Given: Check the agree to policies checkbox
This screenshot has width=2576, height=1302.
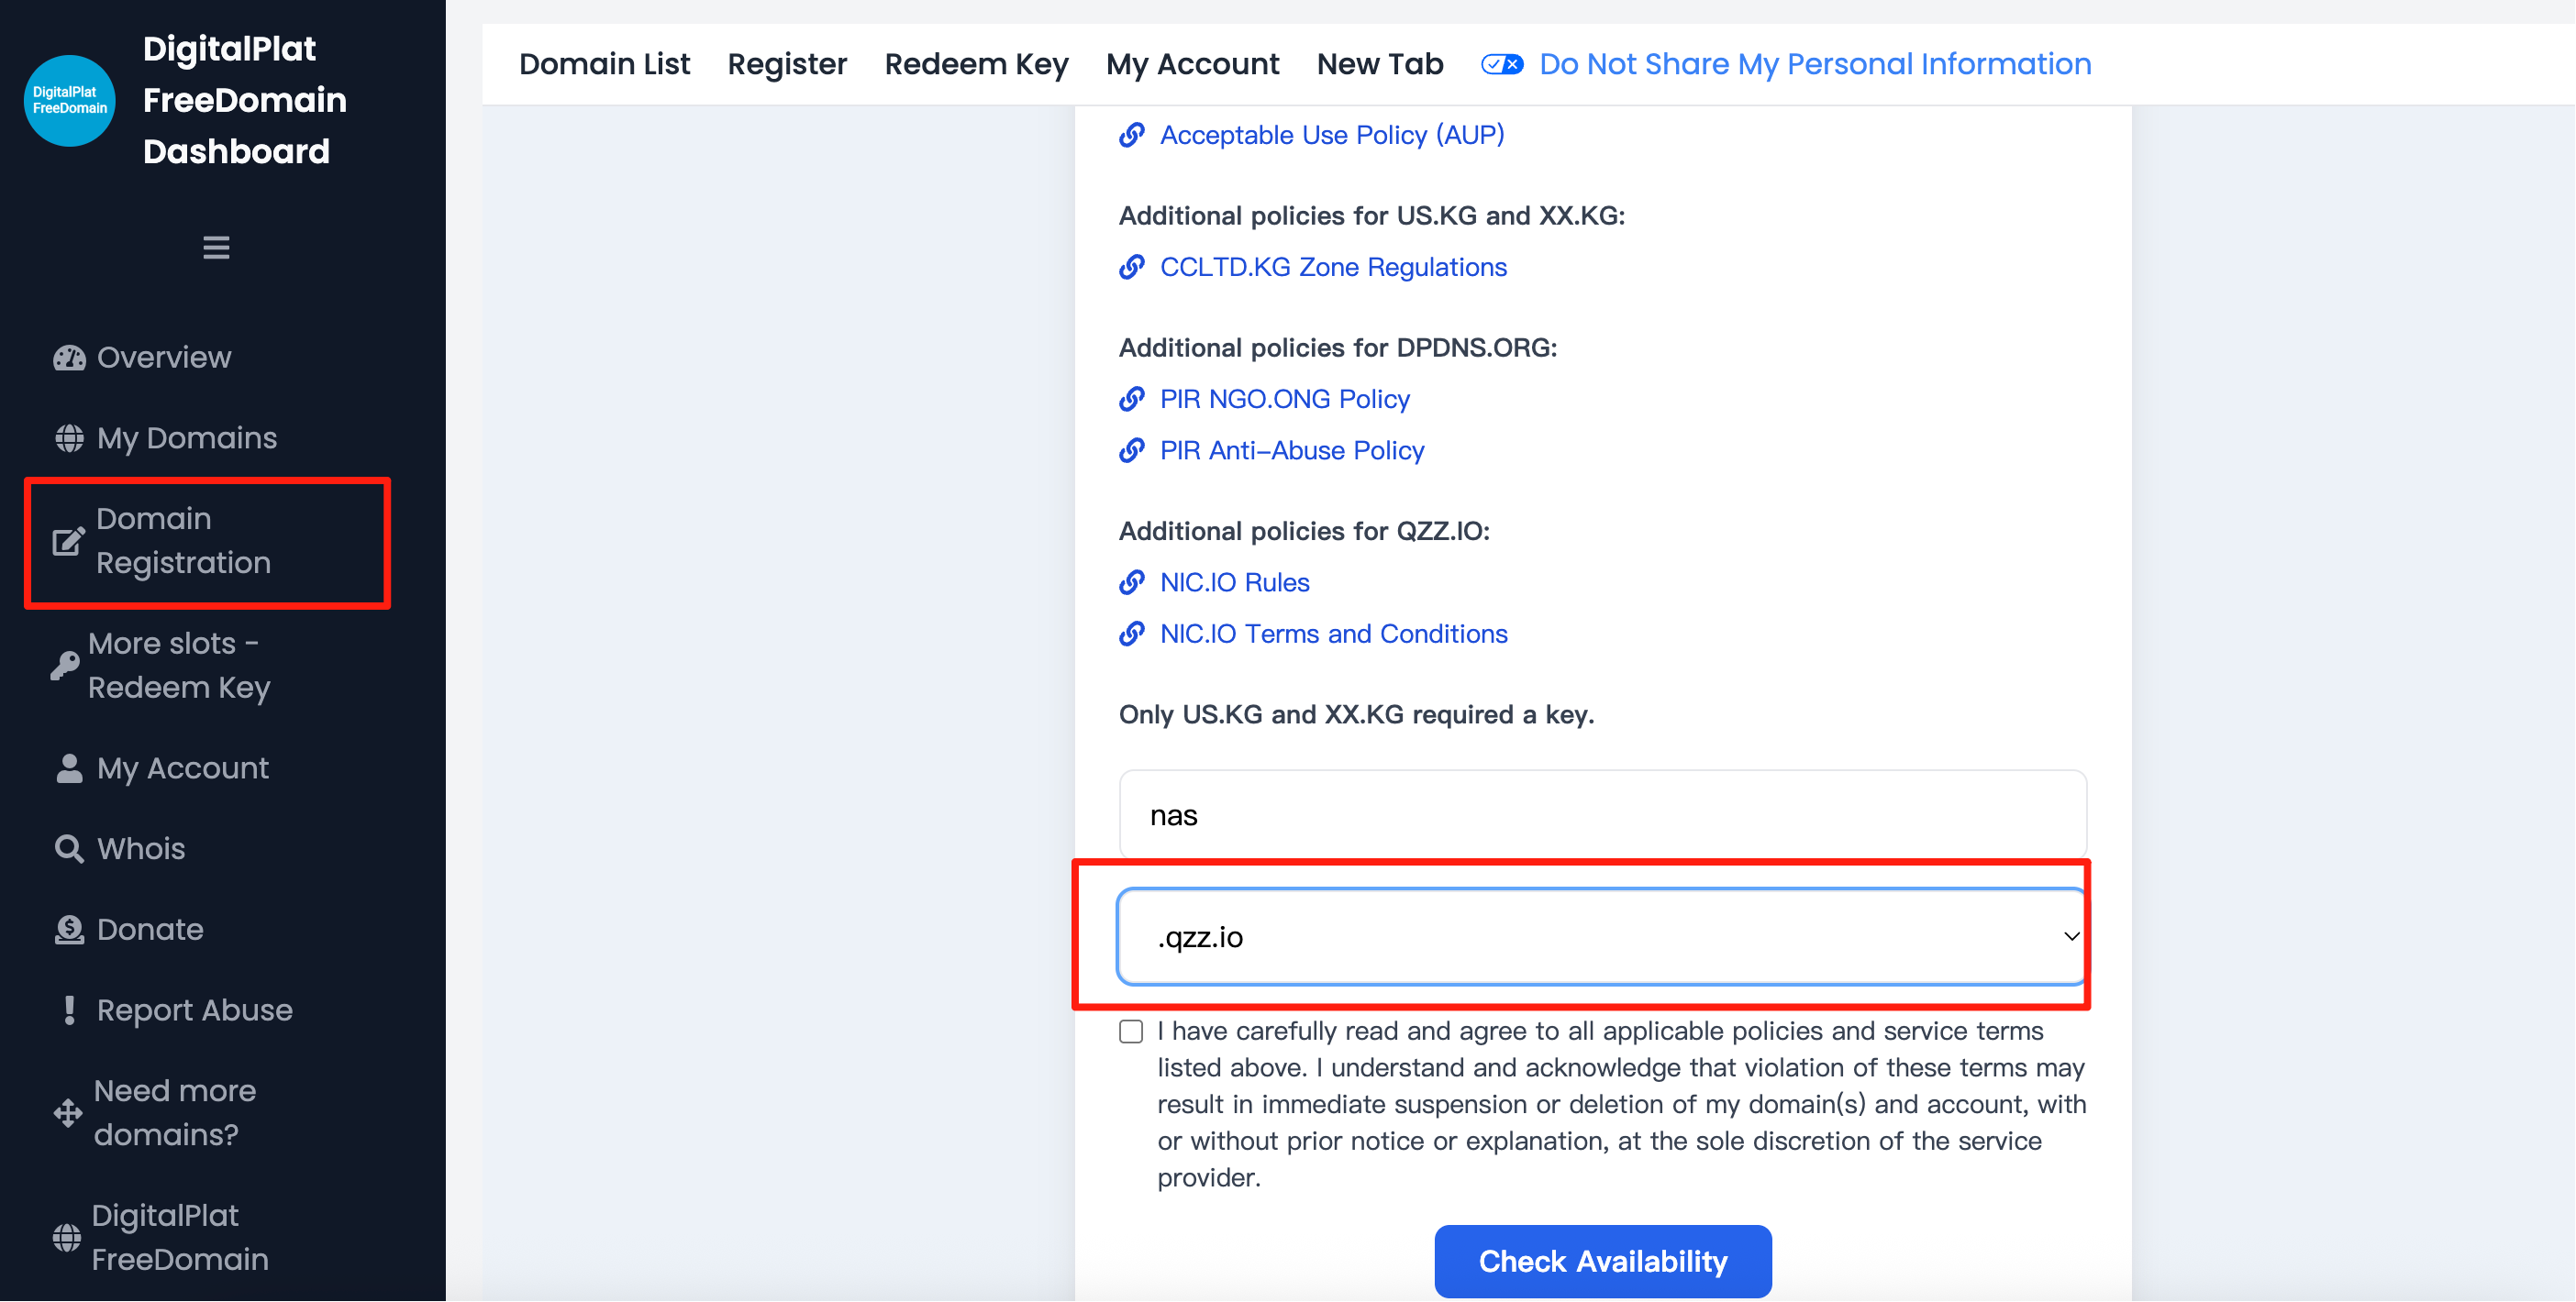Looking at the screenshot, I should pos(1131,1032).
